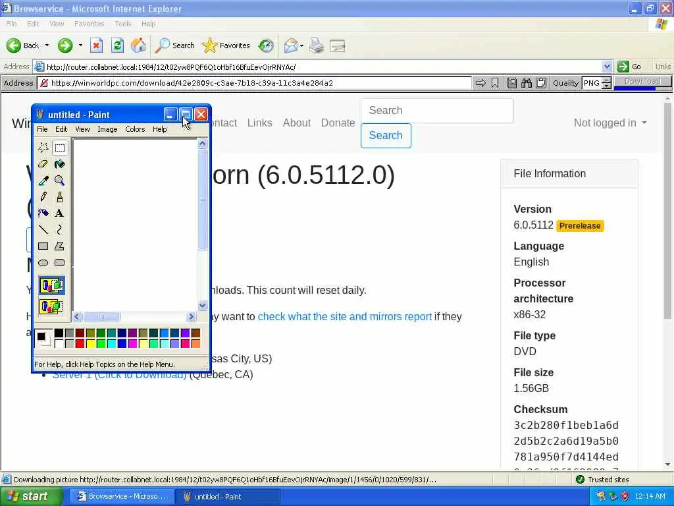Open the IE History icon

pyautogui.click(x=266, y=45)
